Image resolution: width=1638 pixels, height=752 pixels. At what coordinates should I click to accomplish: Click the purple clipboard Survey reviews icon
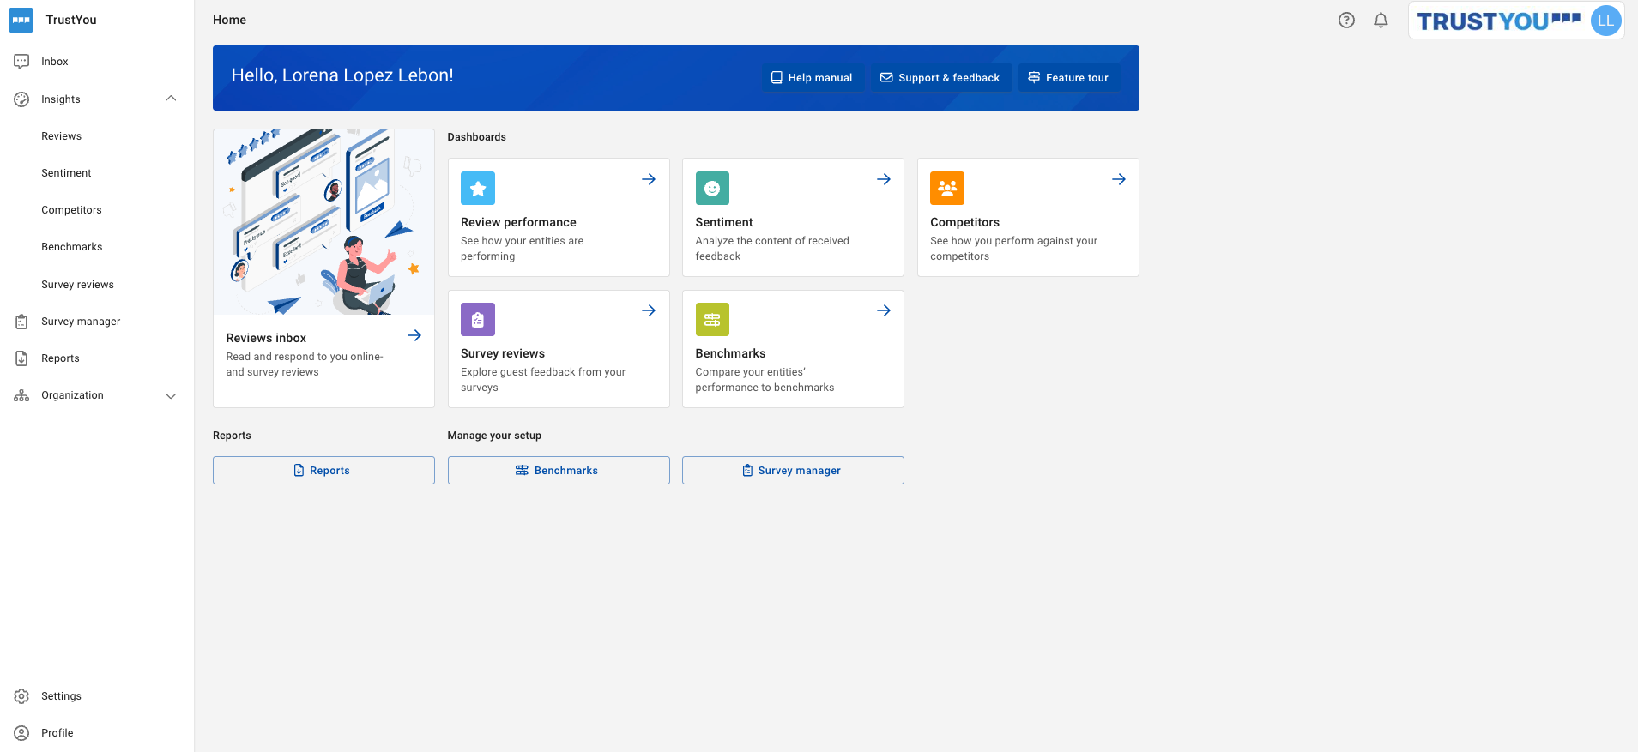click(x=478, y=319)
